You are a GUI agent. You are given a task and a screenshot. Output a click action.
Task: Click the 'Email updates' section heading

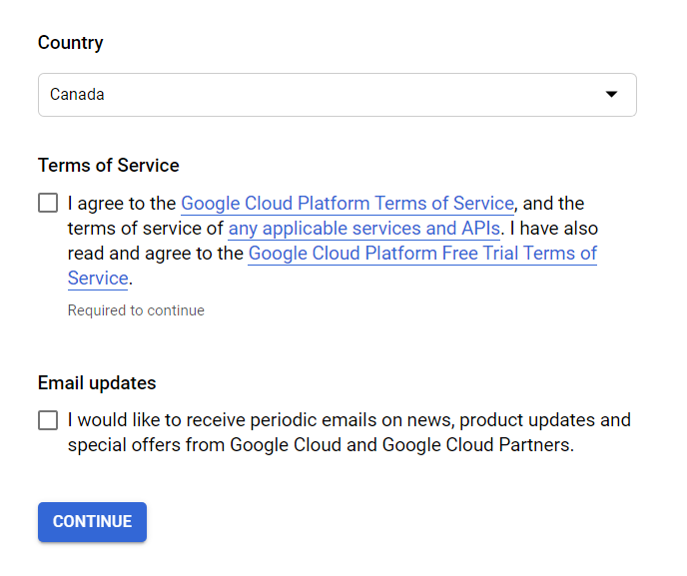(x=97, y=383)
